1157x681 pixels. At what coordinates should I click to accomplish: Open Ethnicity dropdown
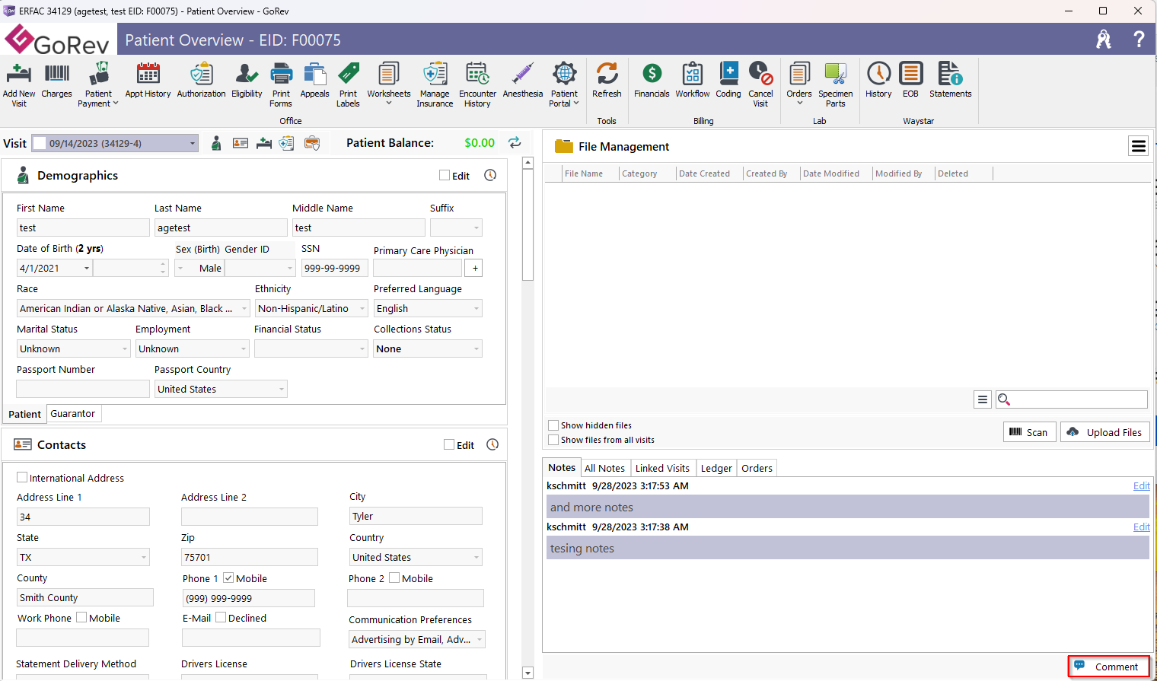point(362,308)
